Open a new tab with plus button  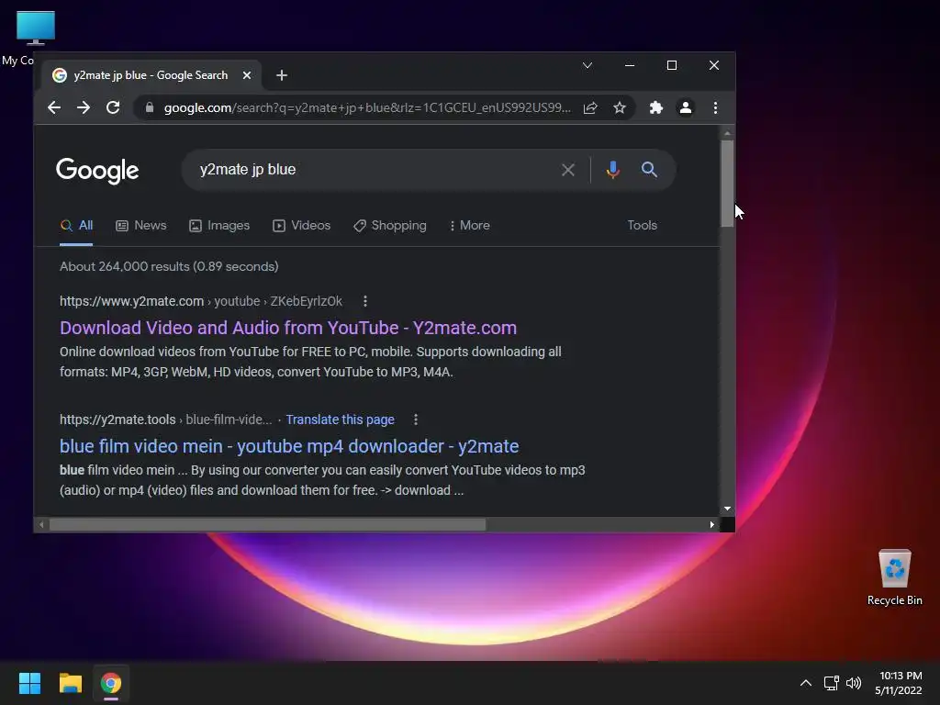pos(281,75)
